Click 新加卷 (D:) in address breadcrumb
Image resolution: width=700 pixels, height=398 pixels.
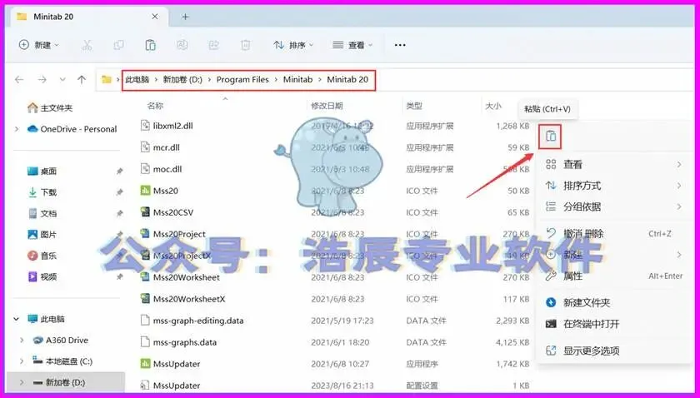182,79
